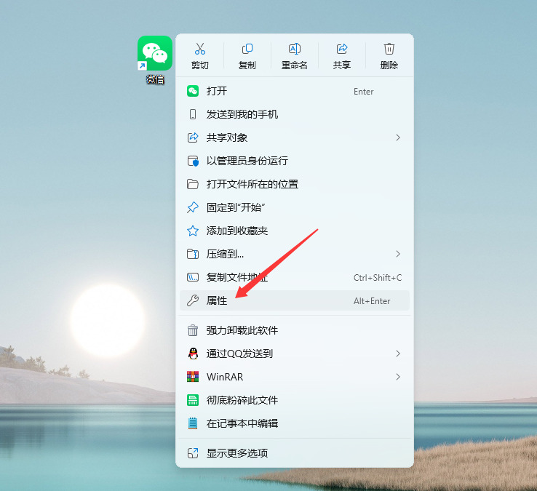537x491 pixels.
Task: Expand the WinRAR submenu arrow
Action: click(398, 377)
